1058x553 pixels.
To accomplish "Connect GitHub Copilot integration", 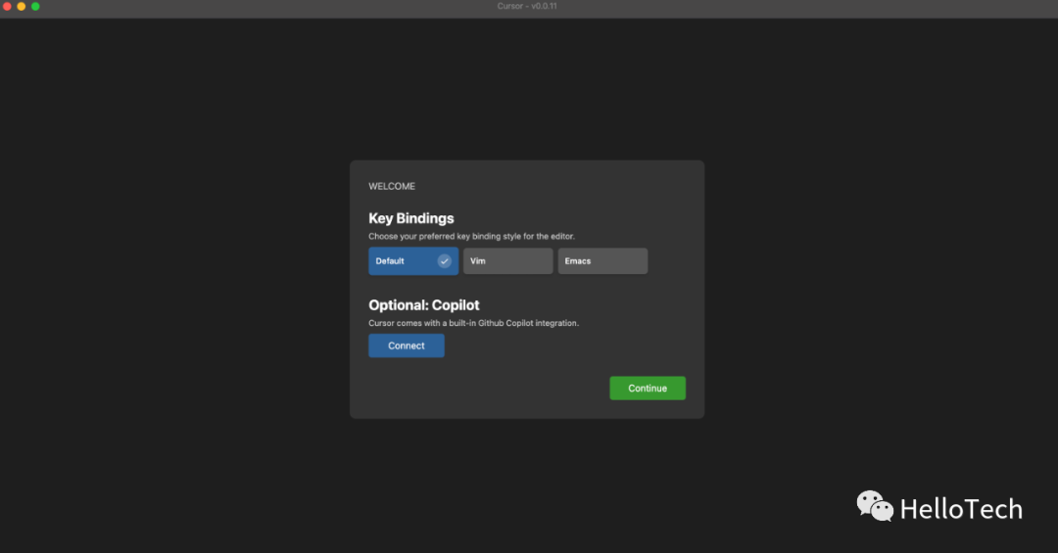I will [407, 346].
